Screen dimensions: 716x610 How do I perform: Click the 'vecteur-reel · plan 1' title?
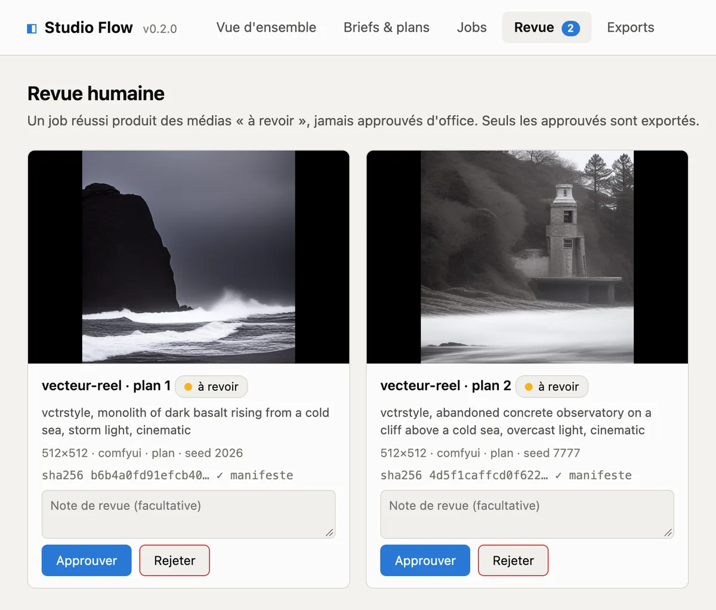tap(106, 386)
